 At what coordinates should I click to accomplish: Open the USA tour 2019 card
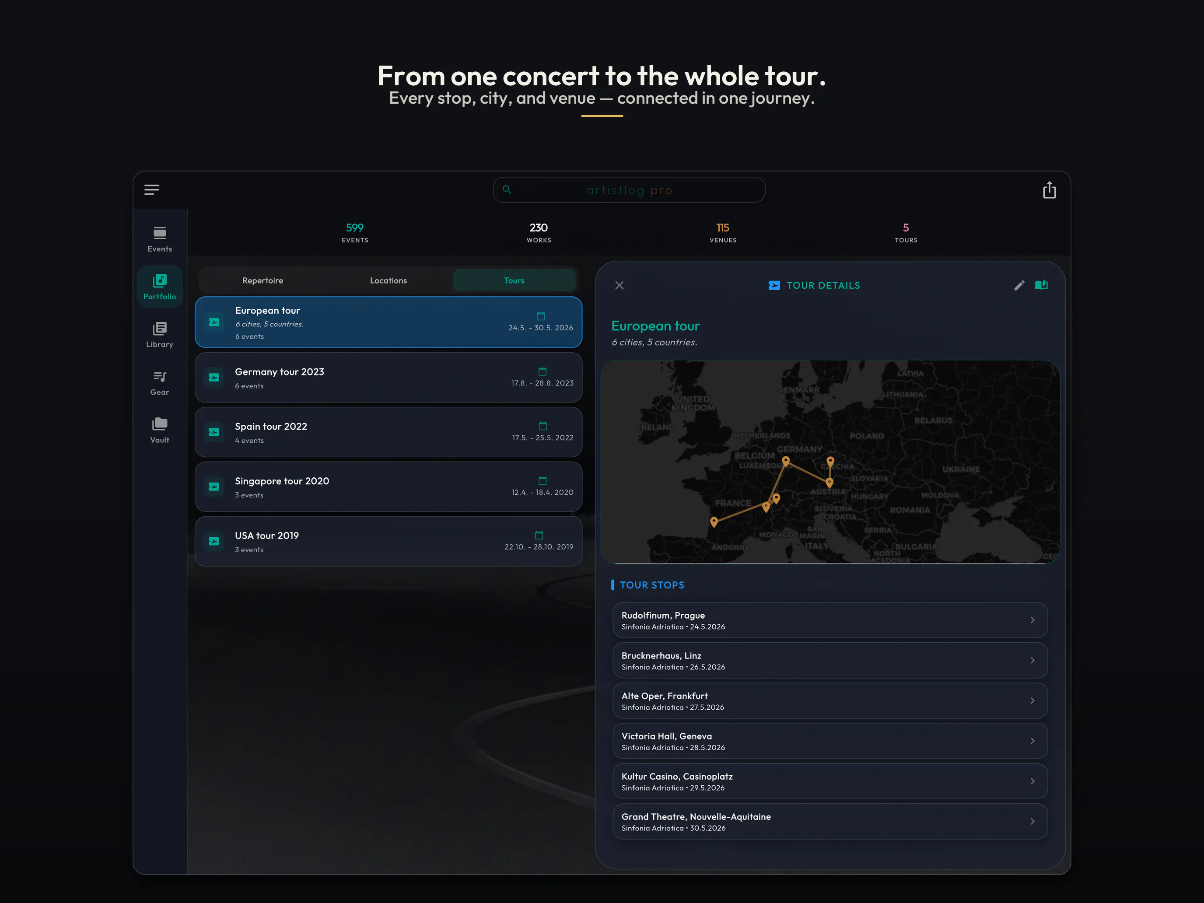tap(388, 541)
